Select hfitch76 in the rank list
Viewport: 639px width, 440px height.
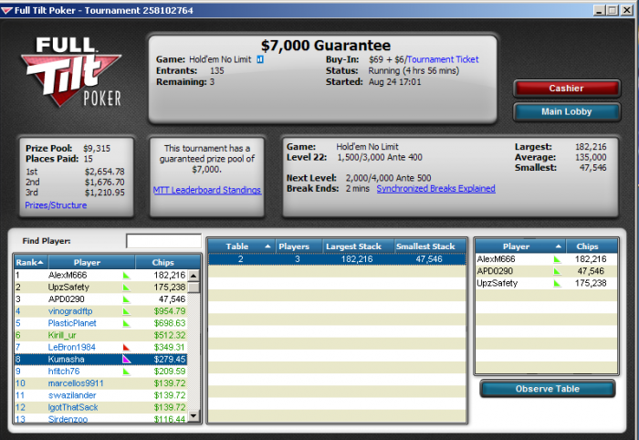[101, 372]
